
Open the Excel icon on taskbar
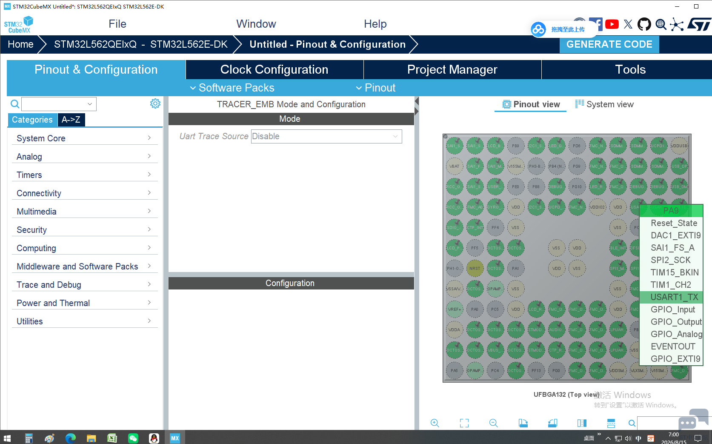tap(112, 438)
